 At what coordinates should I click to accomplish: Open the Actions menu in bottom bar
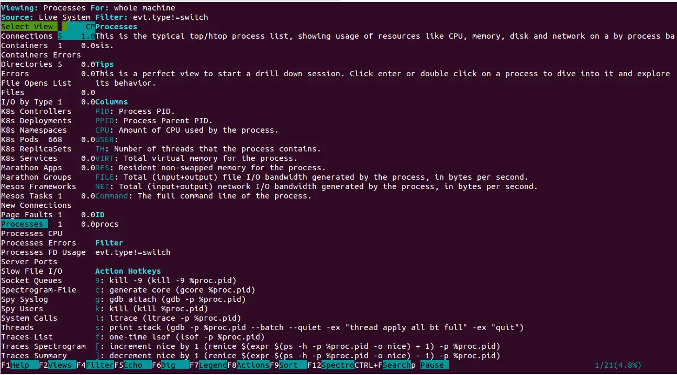[x=253, y=366]
